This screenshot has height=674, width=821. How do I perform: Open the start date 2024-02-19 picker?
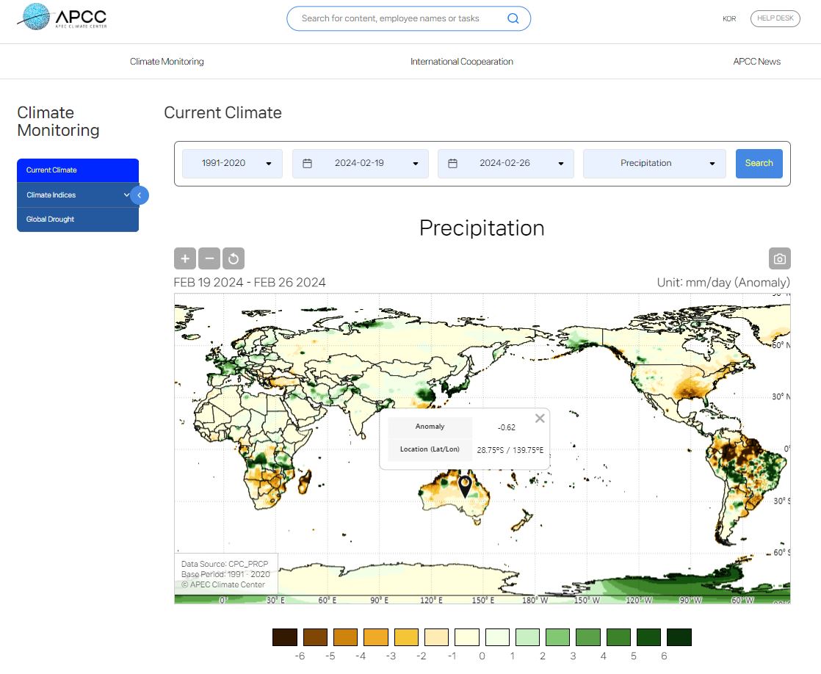click(x=360, y=163)
